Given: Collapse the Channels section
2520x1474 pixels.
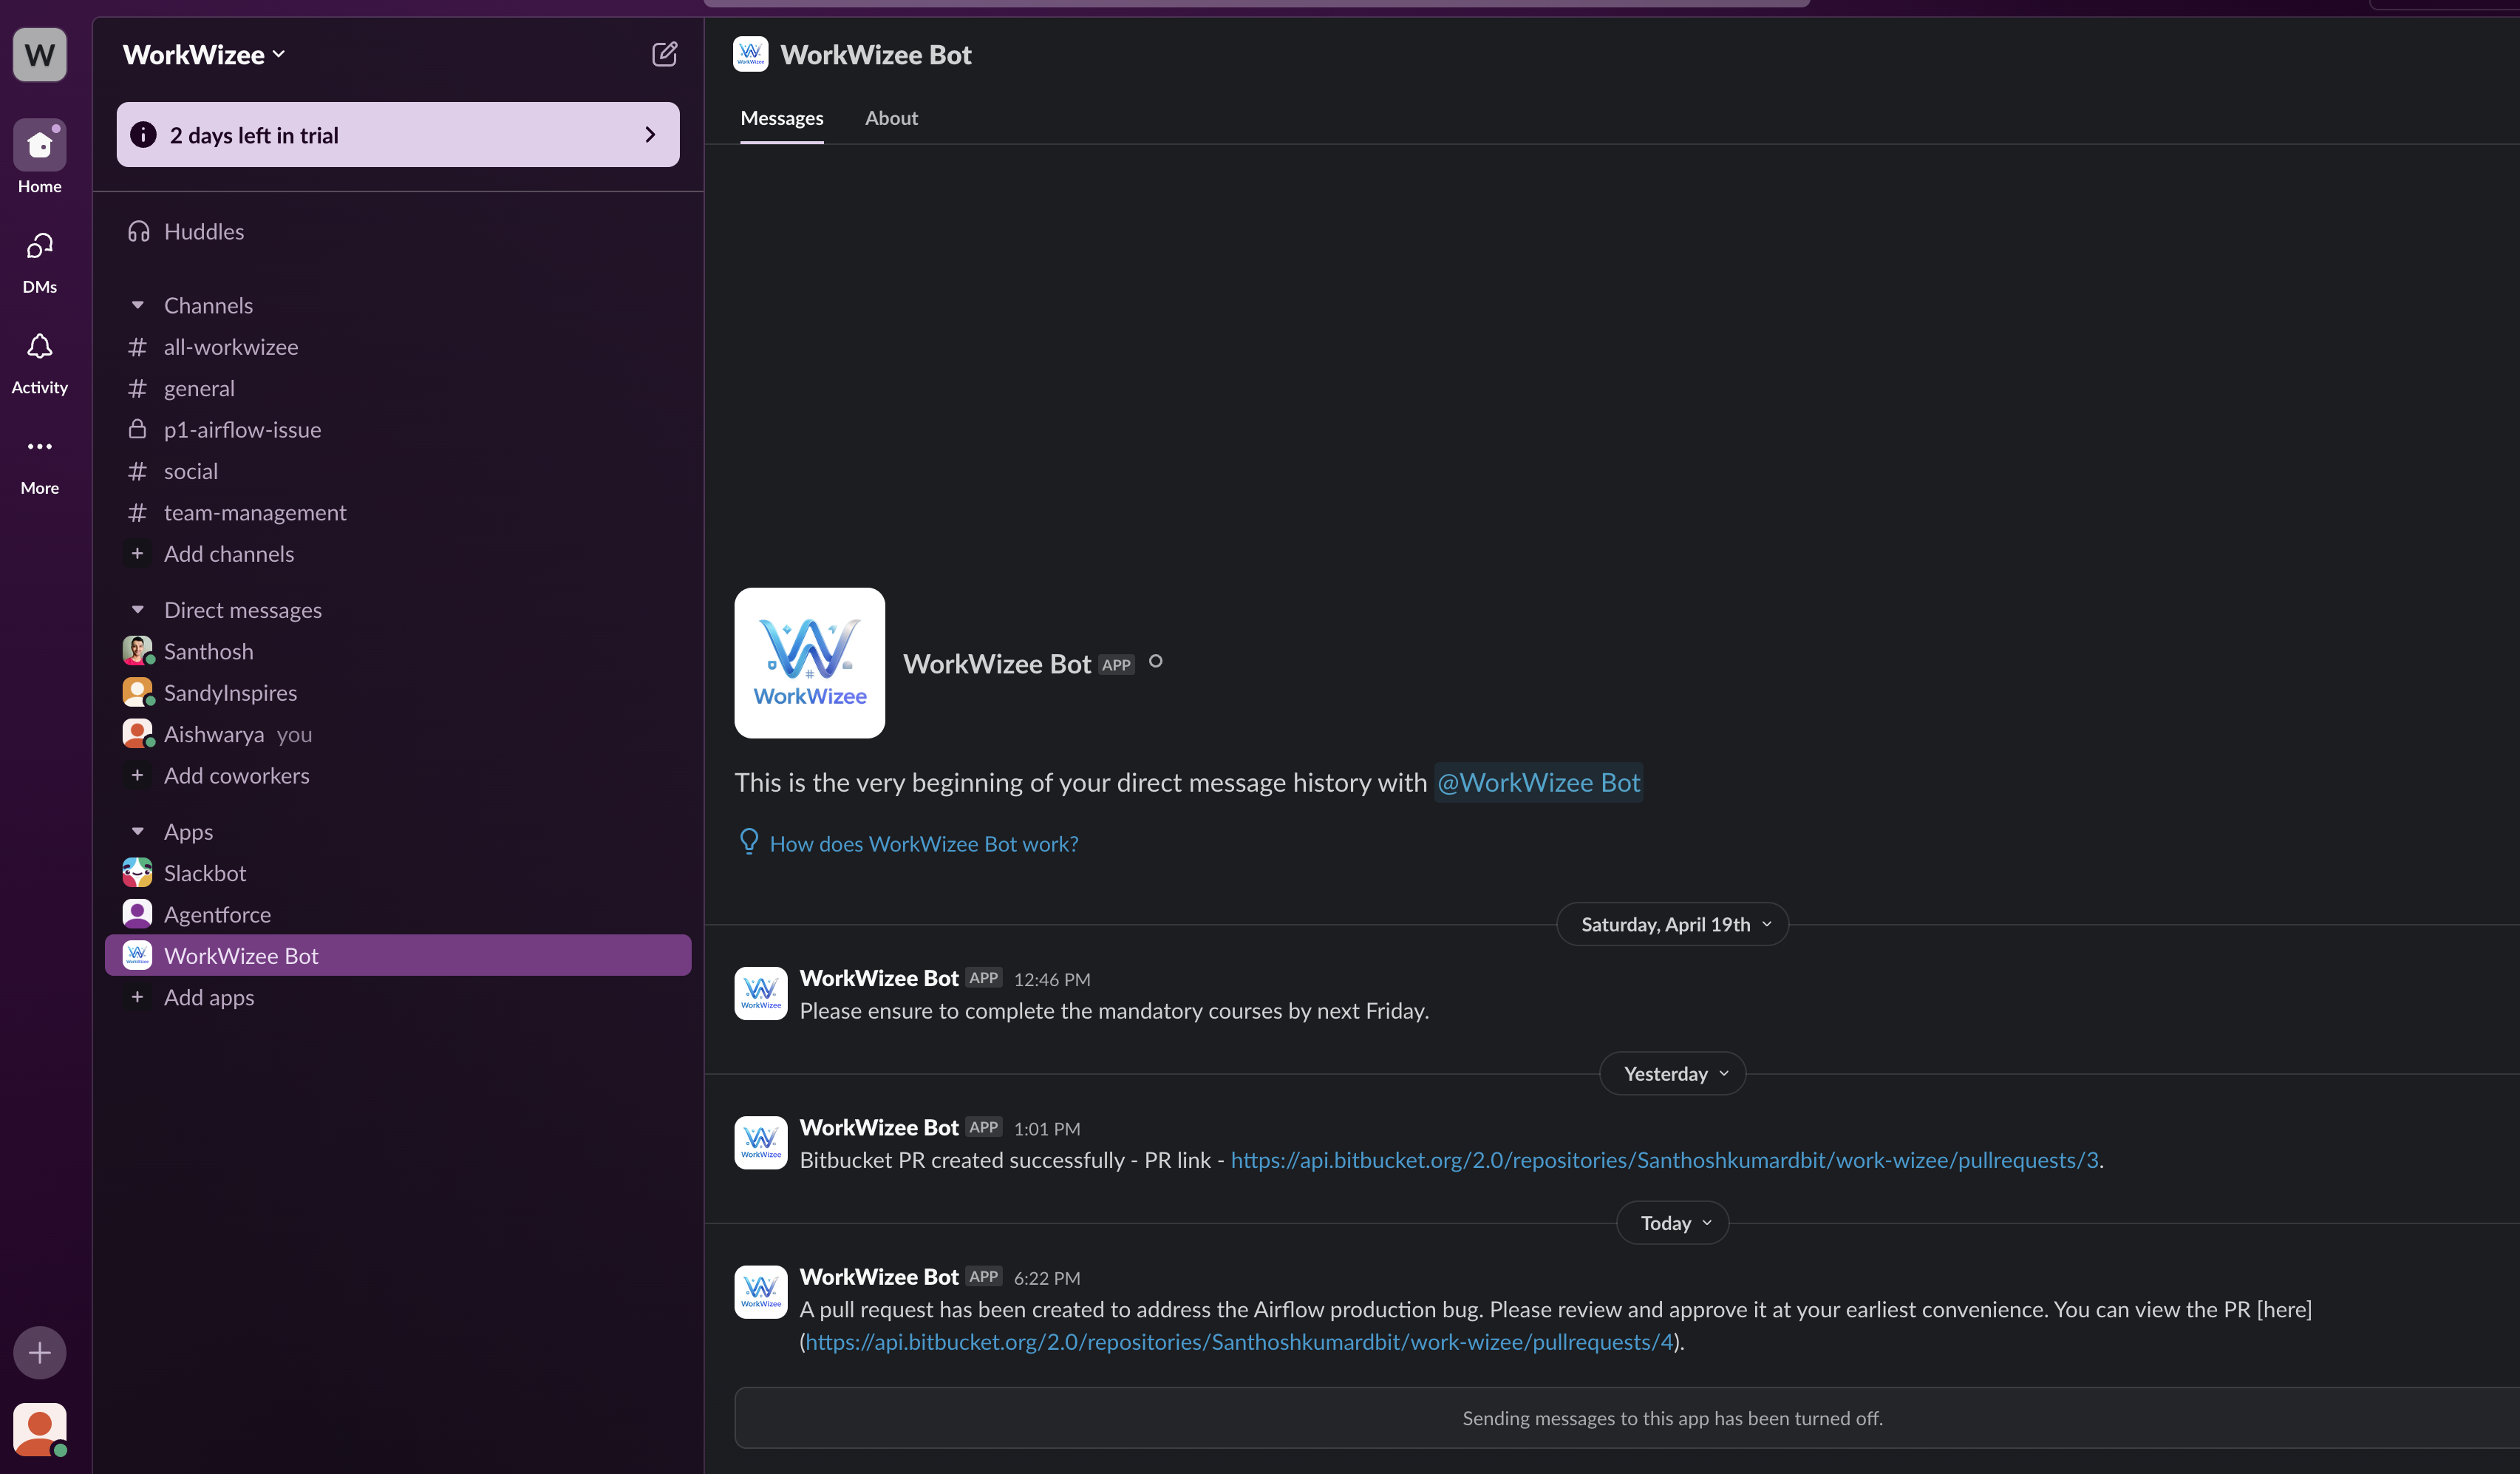Looking at the screenshot, I should coord(138,305).
